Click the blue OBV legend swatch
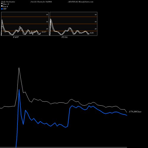 point(2,9)
